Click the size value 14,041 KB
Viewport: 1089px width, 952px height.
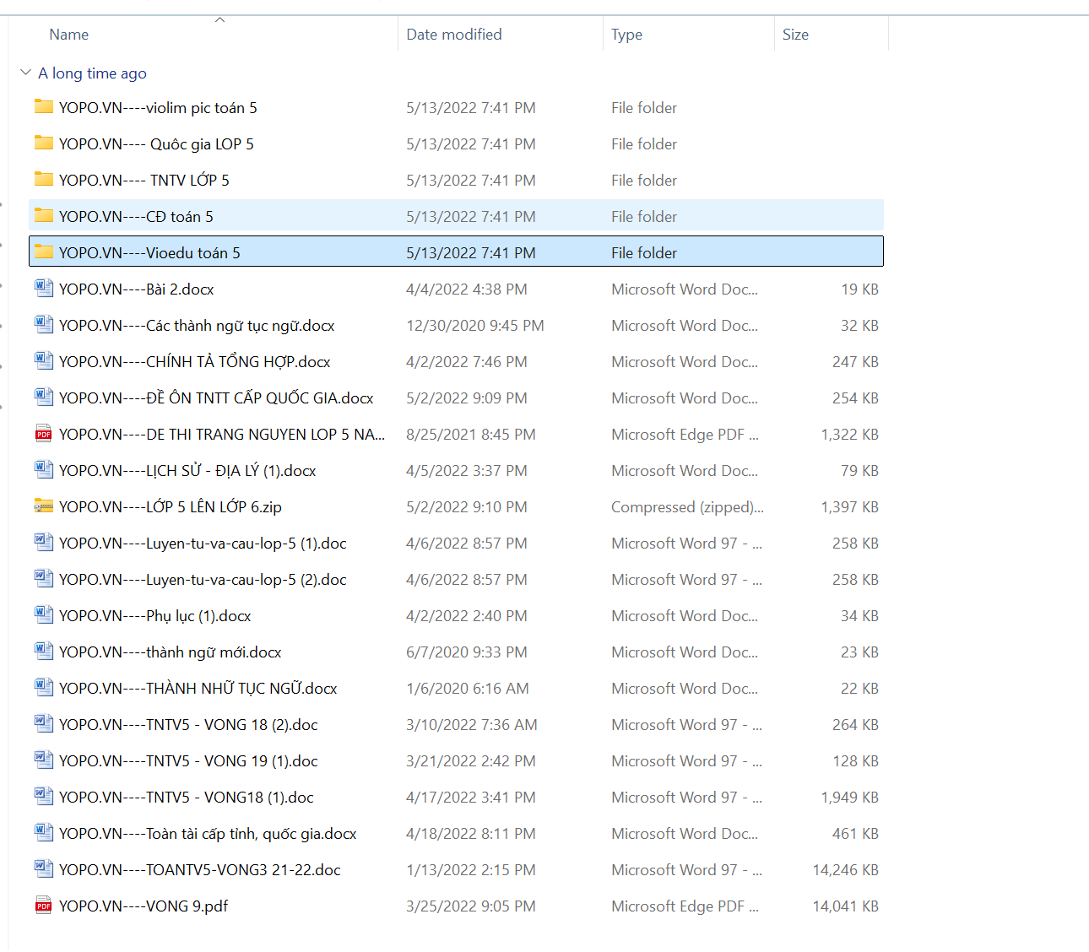(845, 906)
